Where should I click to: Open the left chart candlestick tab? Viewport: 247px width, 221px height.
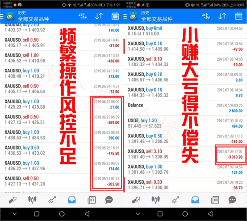pos(32,200)
